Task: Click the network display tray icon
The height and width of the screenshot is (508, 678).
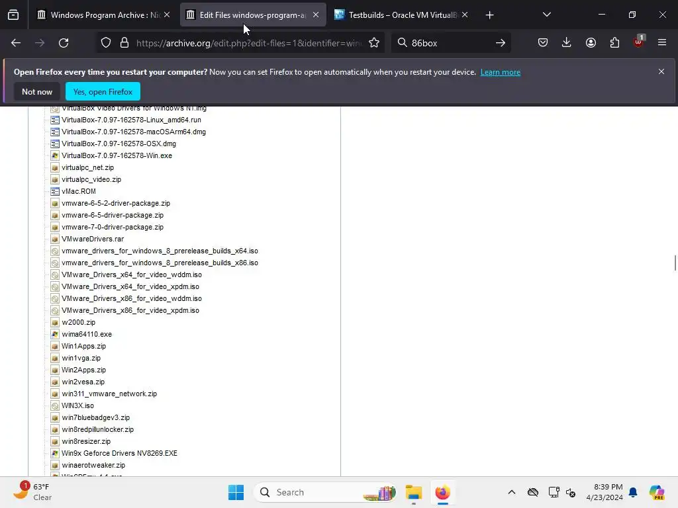Action: [x=554, y=492]
